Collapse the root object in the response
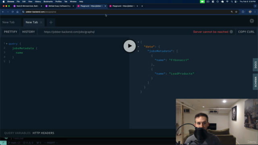 138,42
